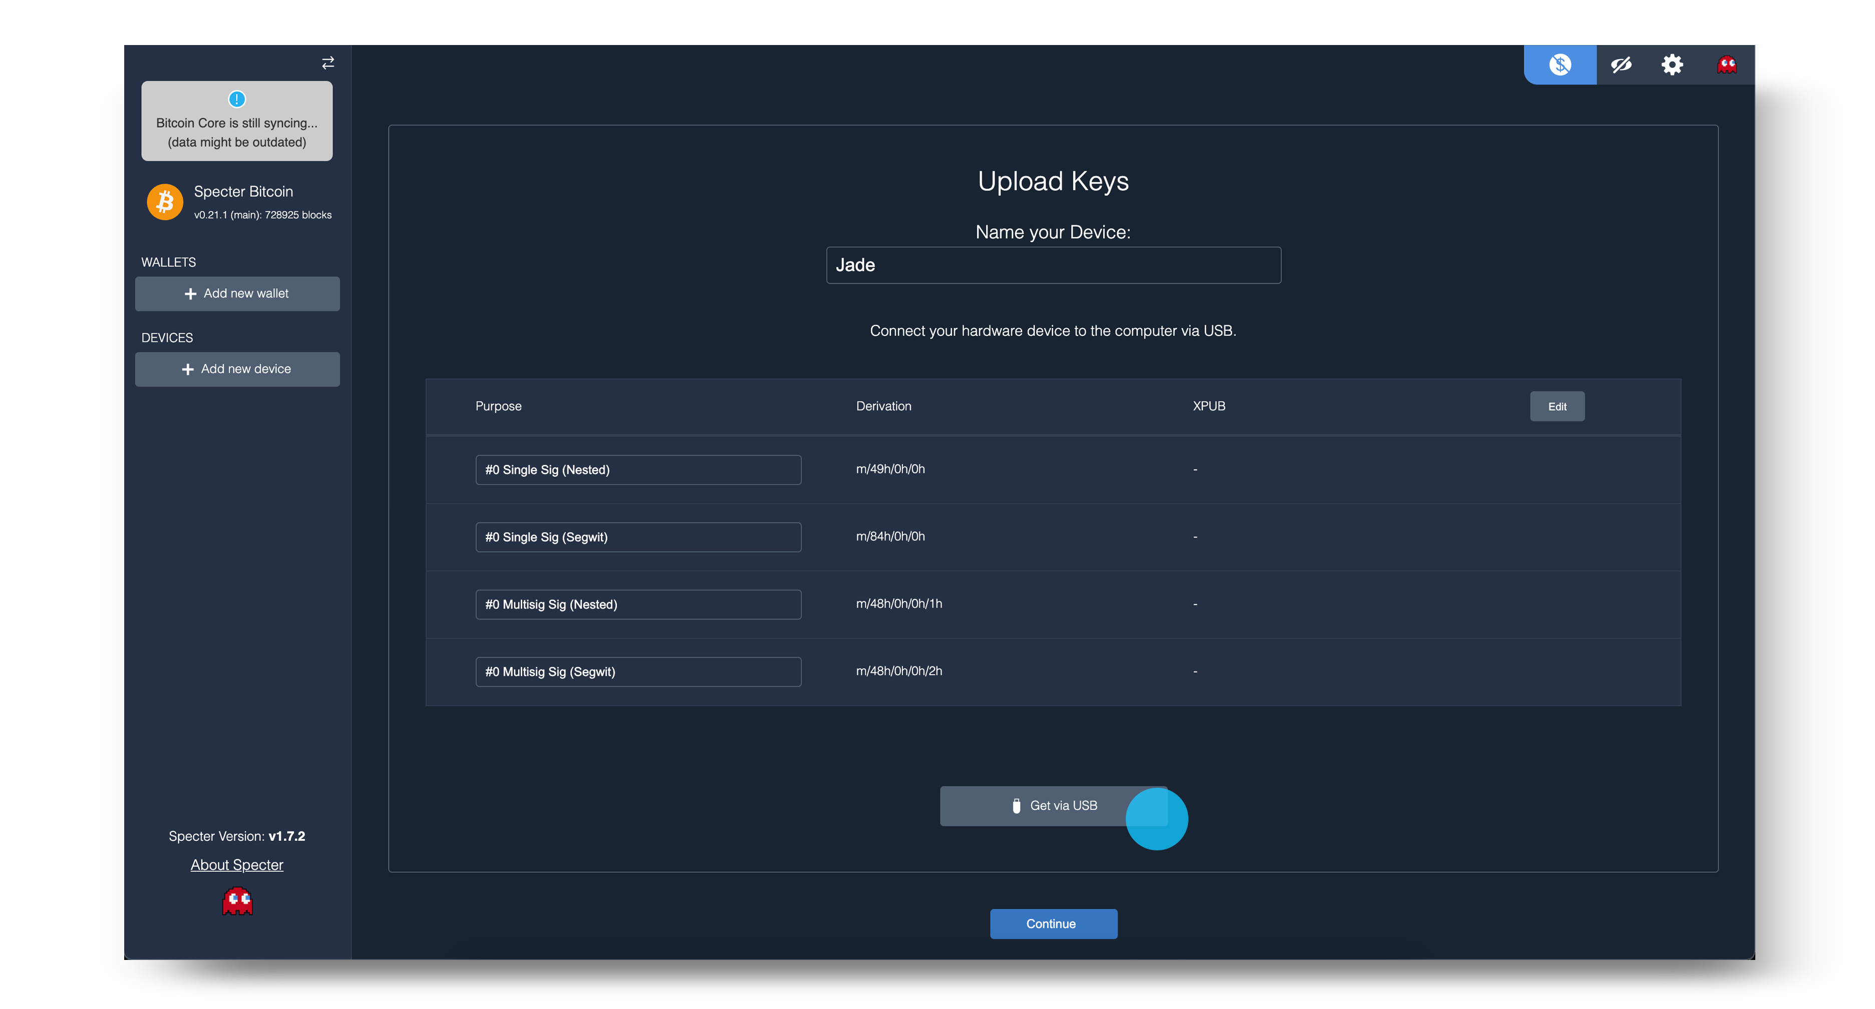This screenshot has width=1875, height=1009.
Task: Click the blue info icon in sync notice
Action: [x=236, y=99]
